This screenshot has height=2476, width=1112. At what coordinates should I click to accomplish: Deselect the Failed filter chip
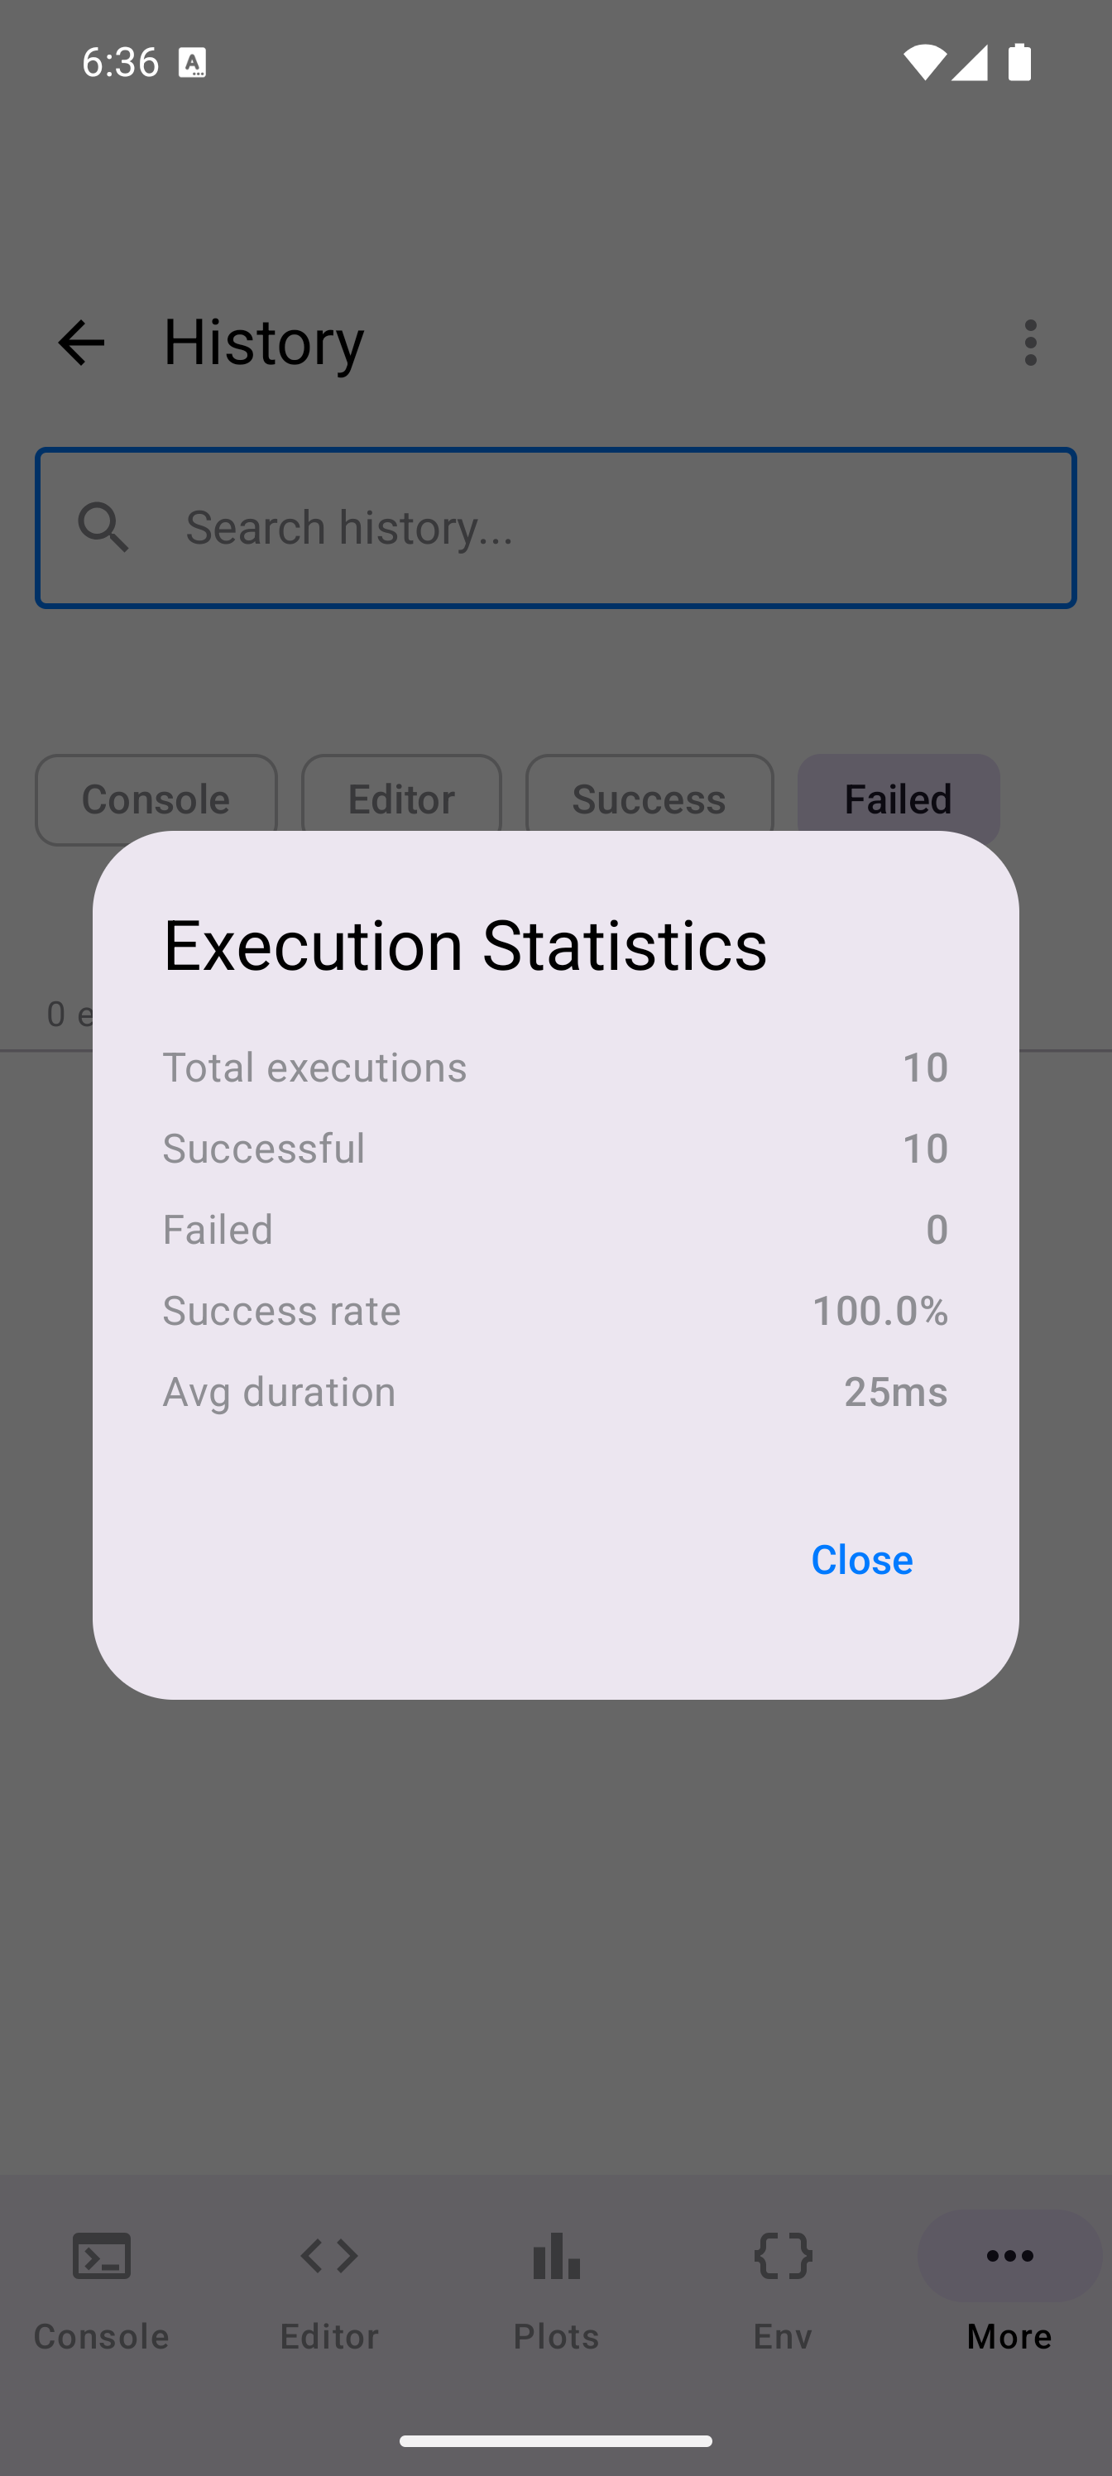898,797
